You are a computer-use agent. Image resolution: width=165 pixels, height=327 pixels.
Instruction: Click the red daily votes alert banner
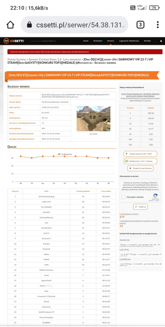point(85,52)
